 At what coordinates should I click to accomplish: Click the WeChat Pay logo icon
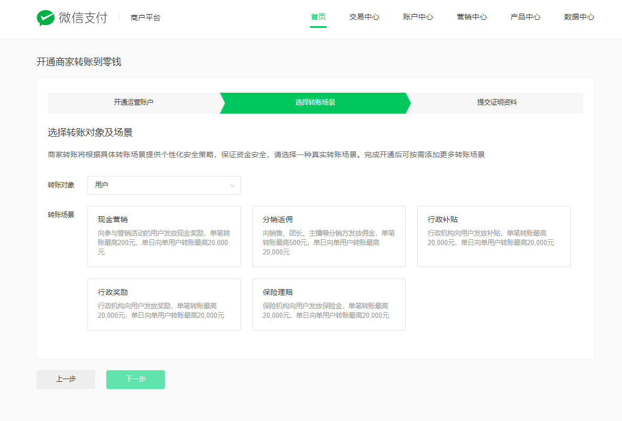click(46, 18)
